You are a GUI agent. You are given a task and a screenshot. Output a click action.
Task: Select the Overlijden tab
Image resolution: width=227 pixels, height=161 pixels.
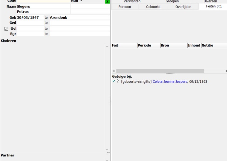tap(183, 7)
